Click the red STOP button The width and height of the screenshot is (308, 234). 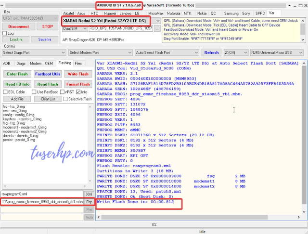pos(47,26)
